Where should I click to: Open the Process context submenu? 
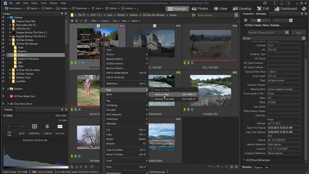click(x=124, y=55)
